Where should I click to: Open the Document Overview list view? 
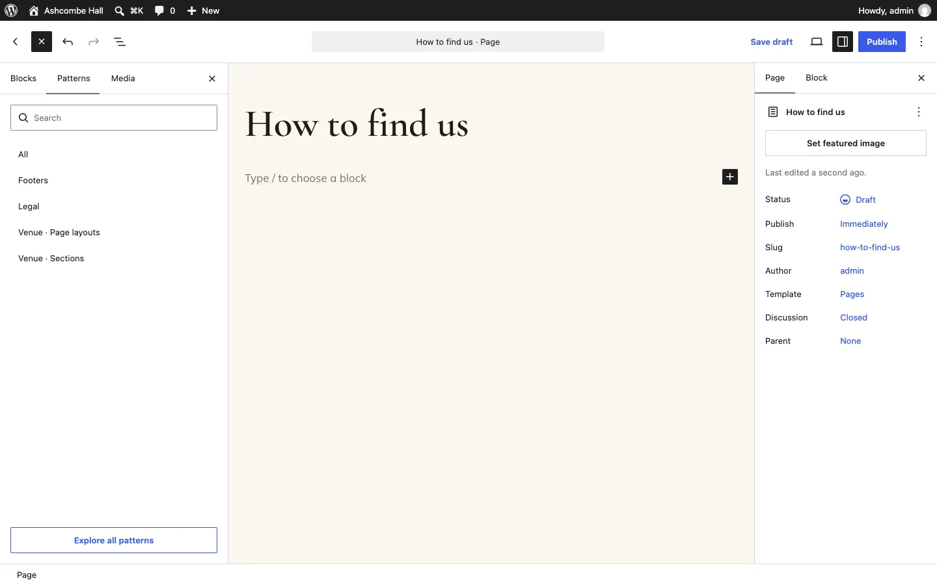point(120,42)
